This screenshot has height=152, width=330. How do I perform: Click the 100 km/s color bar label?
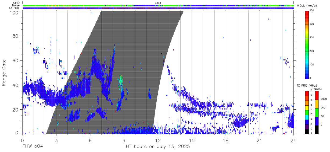coord(312,65)
